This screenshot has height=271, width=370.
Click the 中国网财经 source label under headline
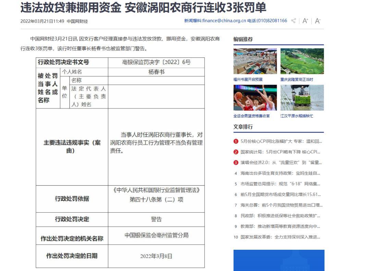coord(77,21)
